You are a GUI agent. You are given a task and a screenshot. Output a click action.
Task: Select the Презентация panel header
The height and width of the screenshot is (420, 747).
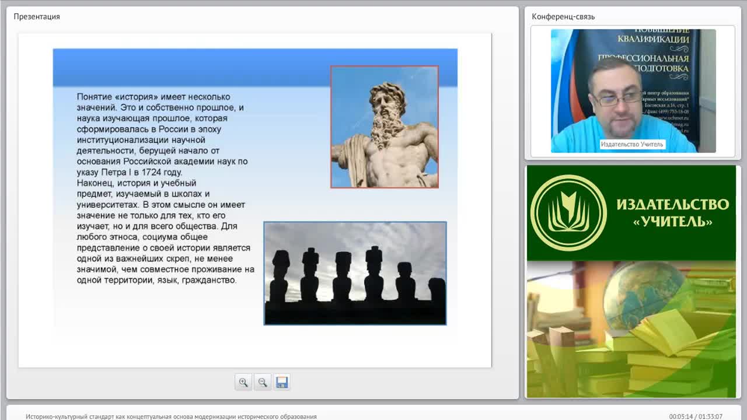click(37, 16)
